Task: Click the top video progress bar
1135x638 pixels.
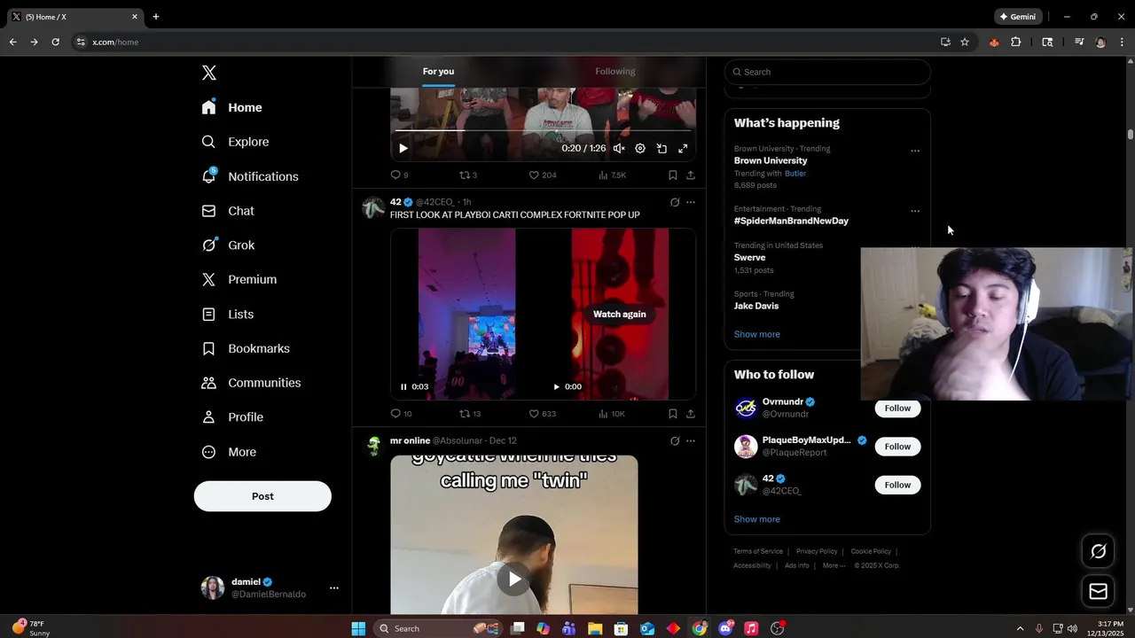Action: 543,130
